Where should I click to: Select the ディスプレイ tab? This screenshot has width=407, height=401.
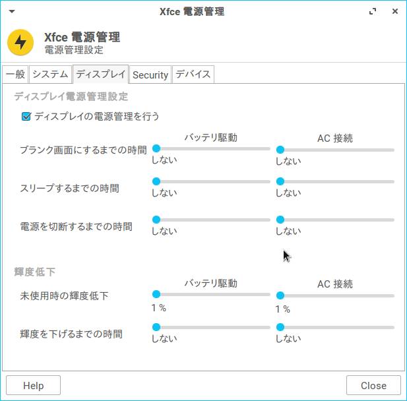(101, 75)
